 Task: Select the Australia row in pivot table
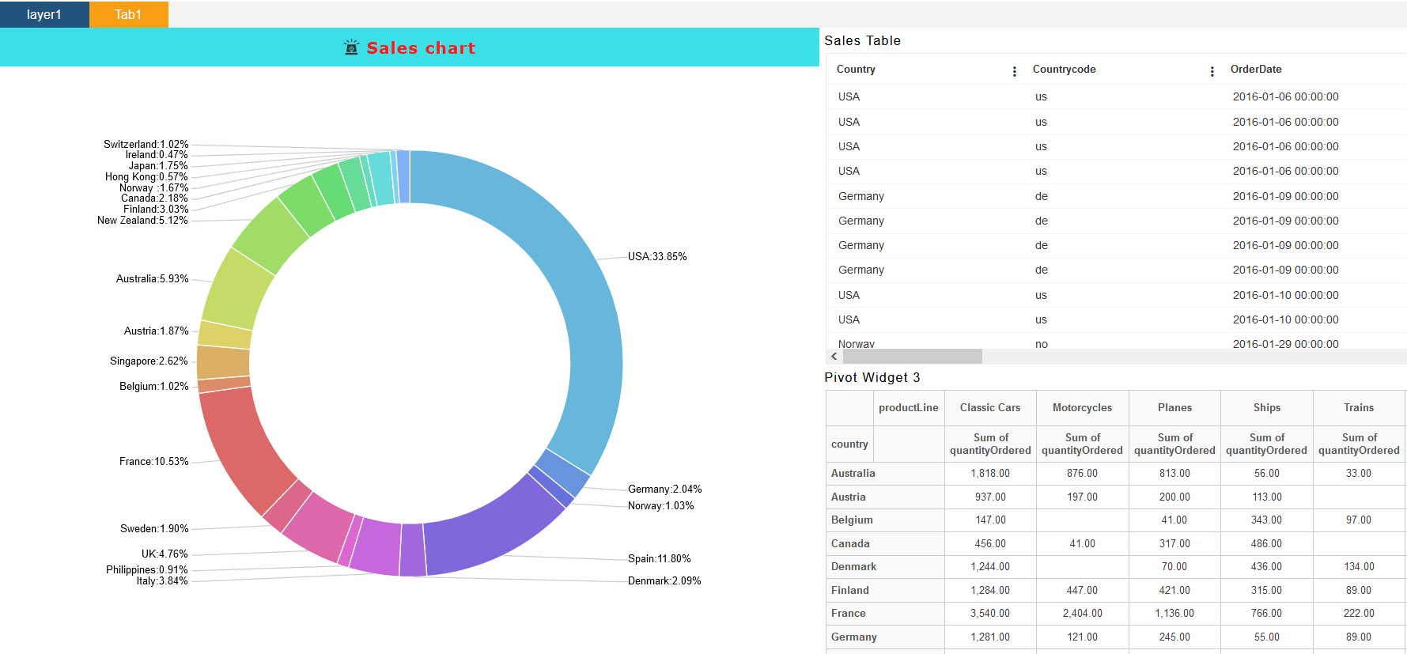[1116, 473]
